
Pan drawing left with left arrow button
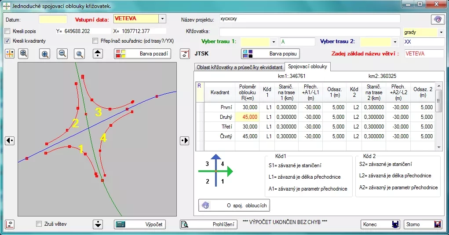[10, 140]
